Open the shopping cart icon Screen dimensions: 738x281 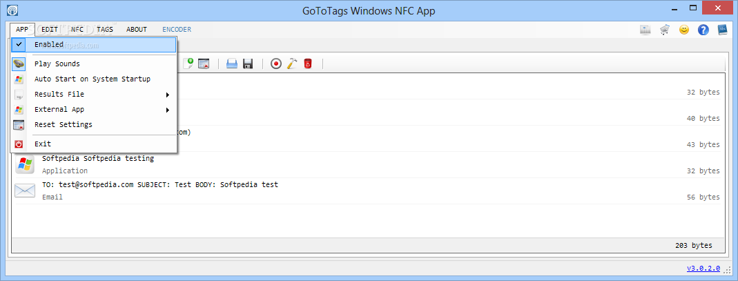[x=665, y=30]
